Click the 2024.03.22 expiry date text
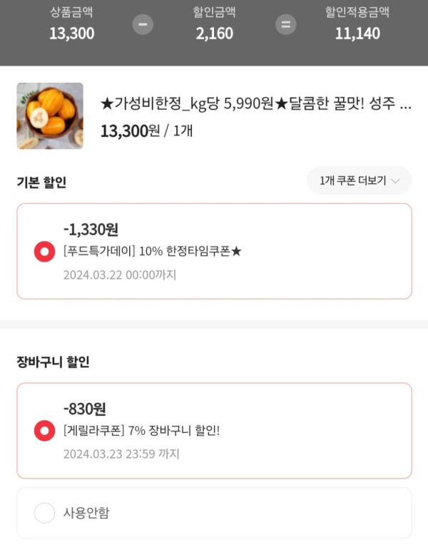Image resolution: width=428 pixels, height=547 pixels. [x=119, y=275]
